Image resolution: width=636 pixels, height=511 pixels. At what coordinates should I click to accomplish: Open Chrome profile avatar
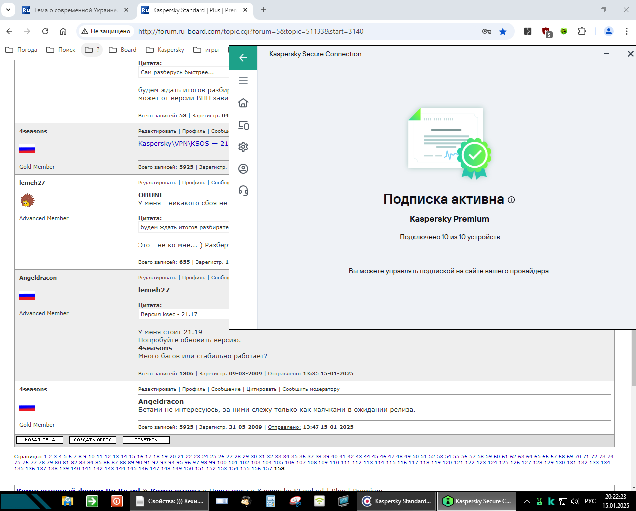[x=608, y=31]
